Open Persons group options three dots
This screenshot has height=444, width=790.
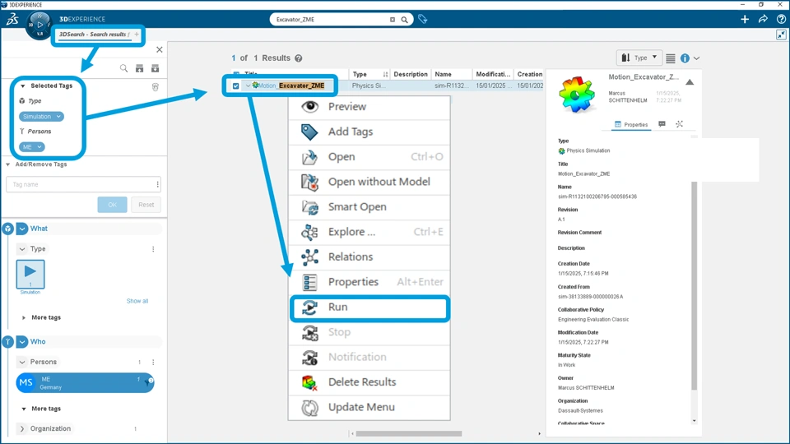tap(153, 362)
